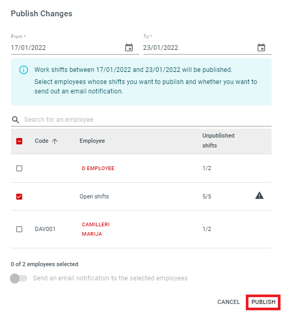Sort by the Code column header
281x315 pixels.
click(41, 141)
